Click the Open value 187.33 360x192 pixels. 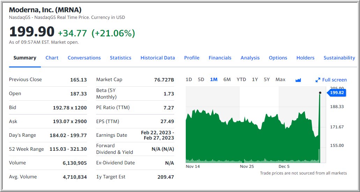click(79, 94)
